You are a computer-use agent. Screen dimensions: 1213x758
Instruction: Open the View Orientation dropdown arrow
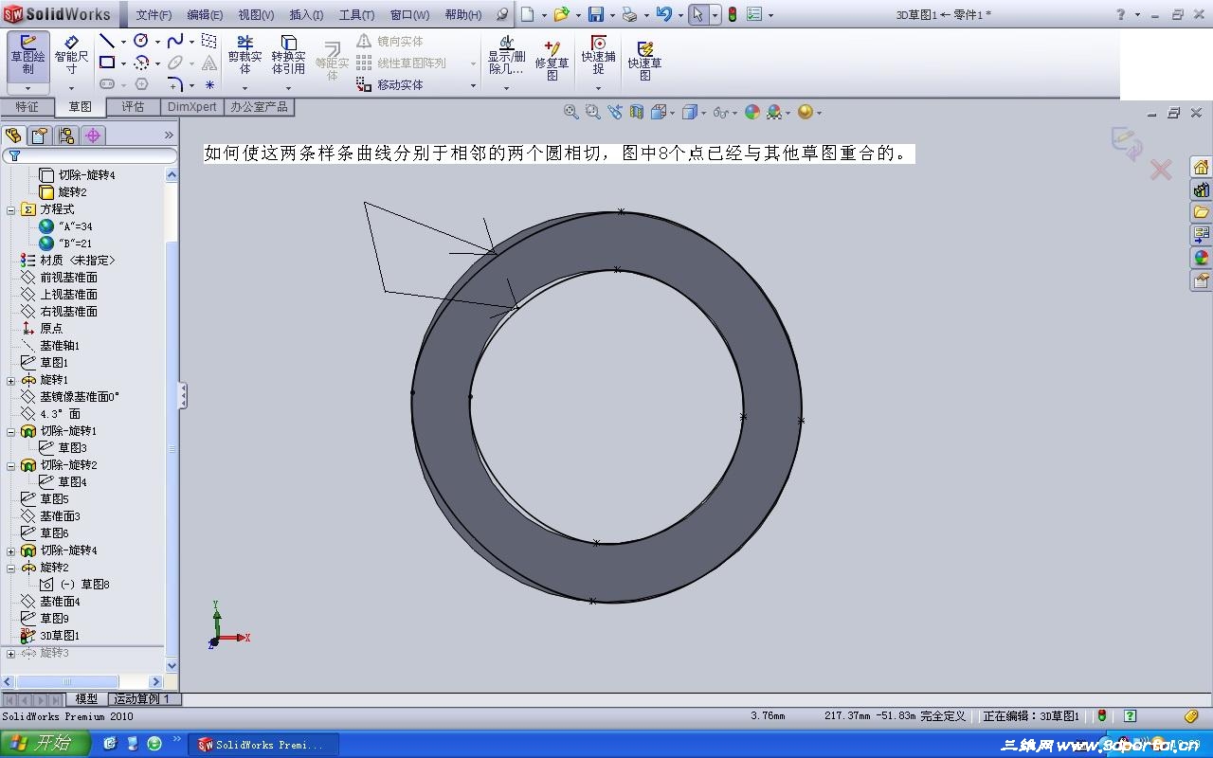click(x=672, y=113)
